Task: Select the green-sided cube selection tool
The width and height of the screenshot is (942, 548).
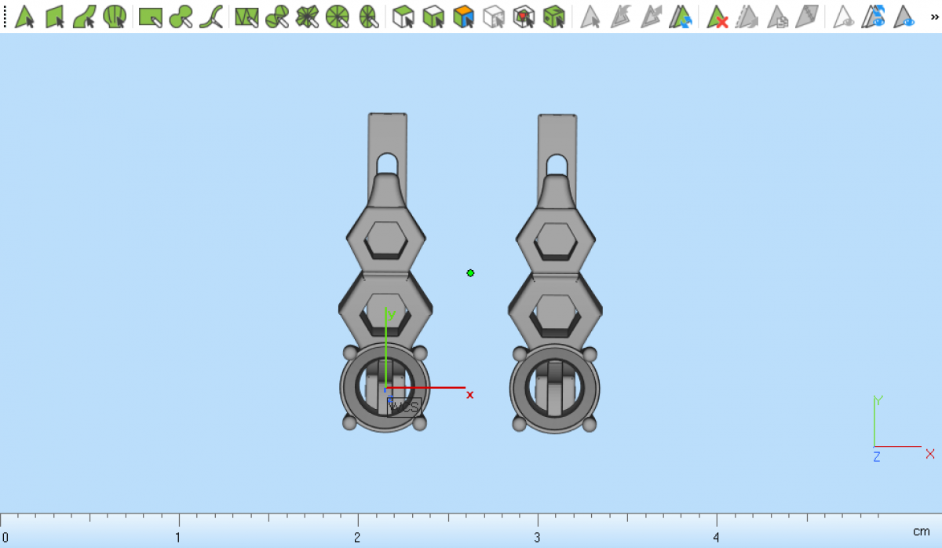Action: (433, 16)
